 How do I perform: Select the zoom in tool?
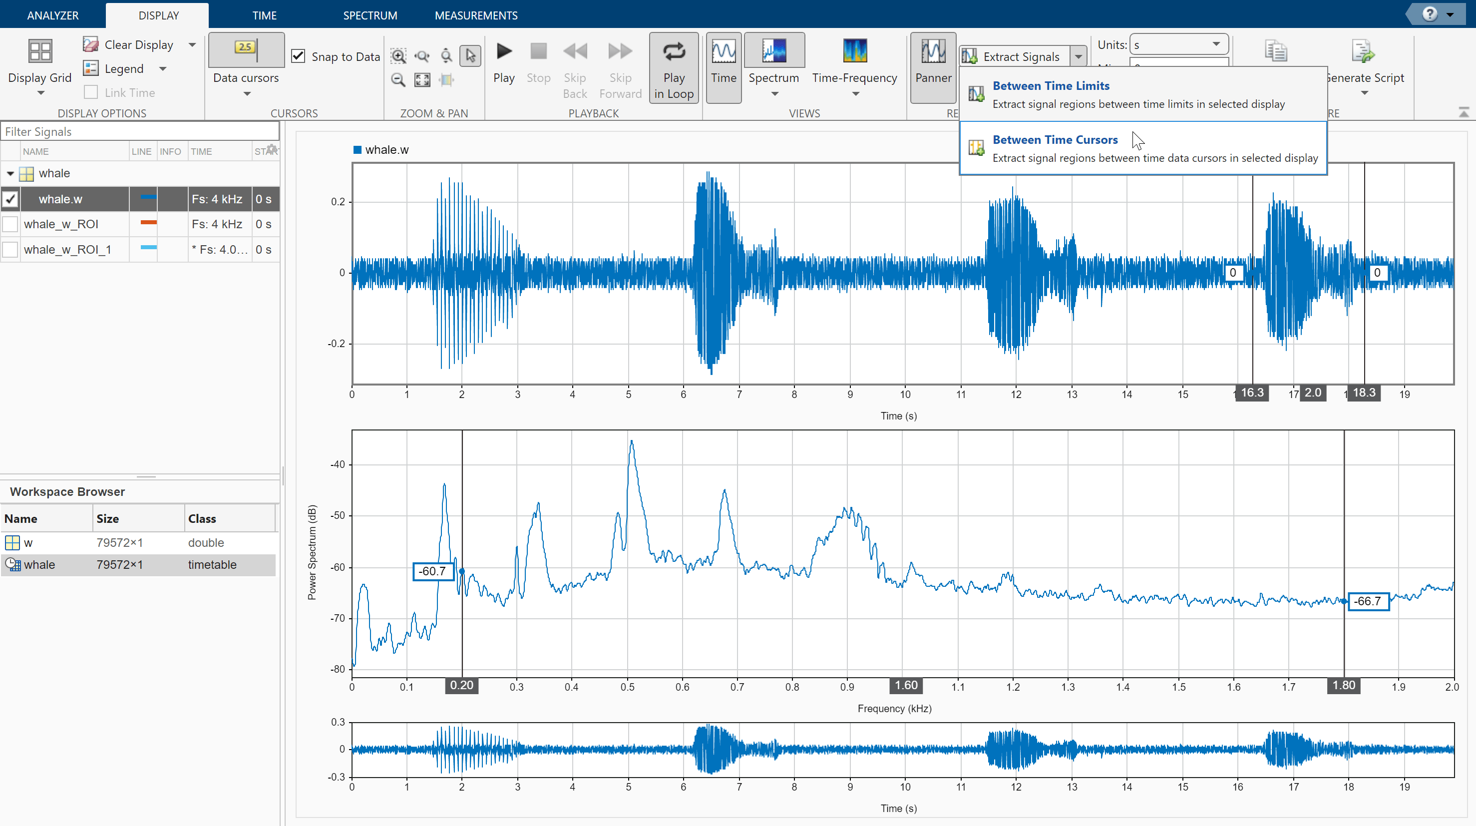(x=398, y=55)
